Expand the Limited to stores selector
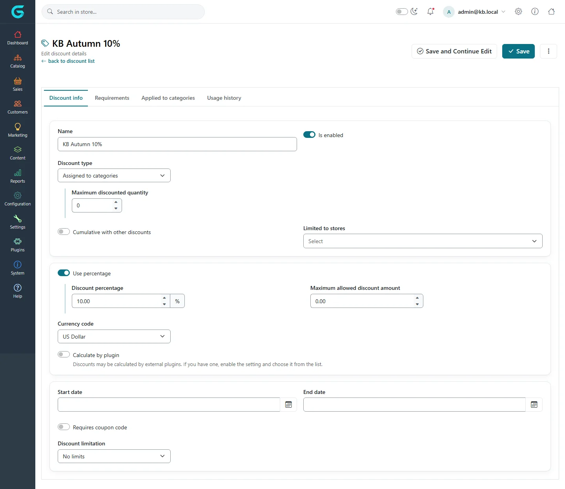This screenshot has height=489, width=565. (x=423, y=241)
